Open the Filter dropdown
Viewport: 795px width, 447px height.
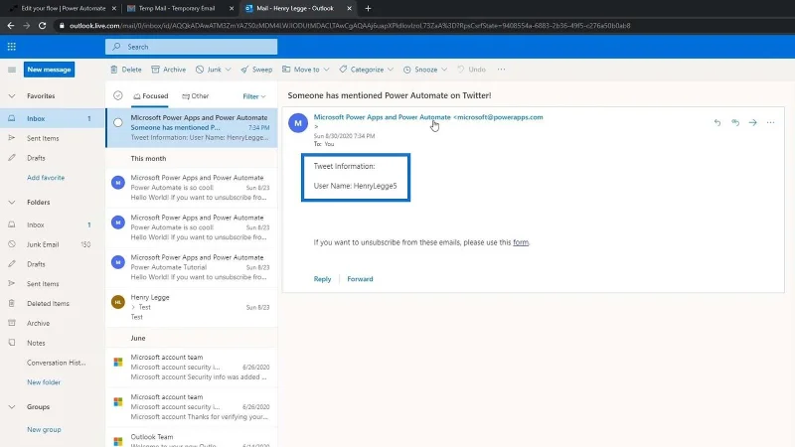click(254, 96)
